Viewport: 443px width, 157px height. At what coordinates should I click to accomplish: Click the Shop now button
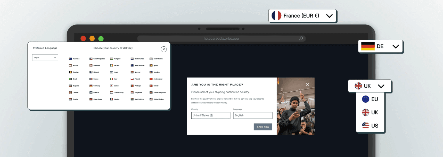point(263,127)
